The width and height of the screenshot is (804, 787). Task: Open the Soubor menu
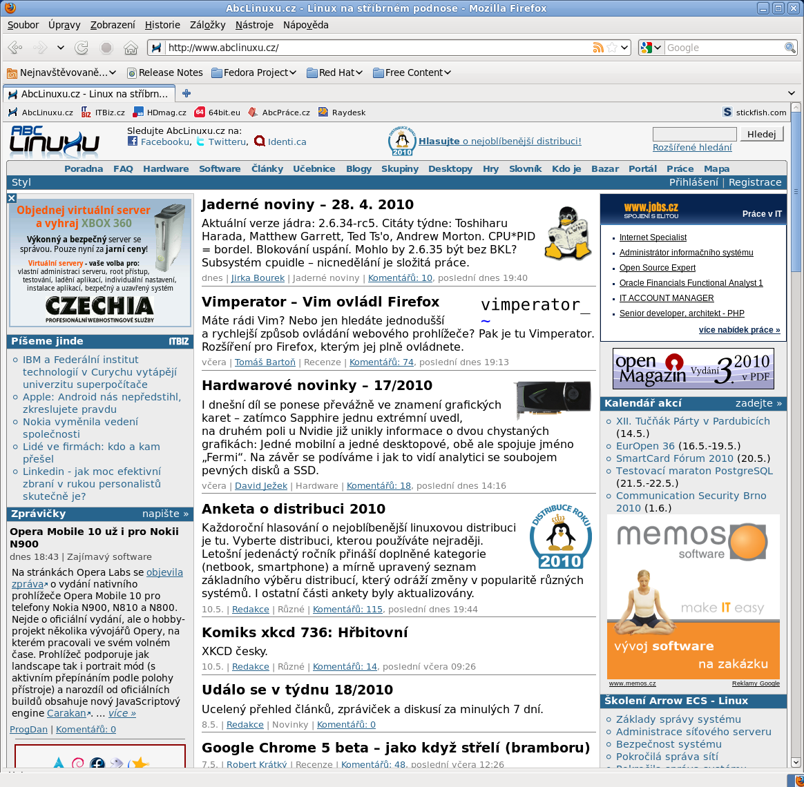23,25
